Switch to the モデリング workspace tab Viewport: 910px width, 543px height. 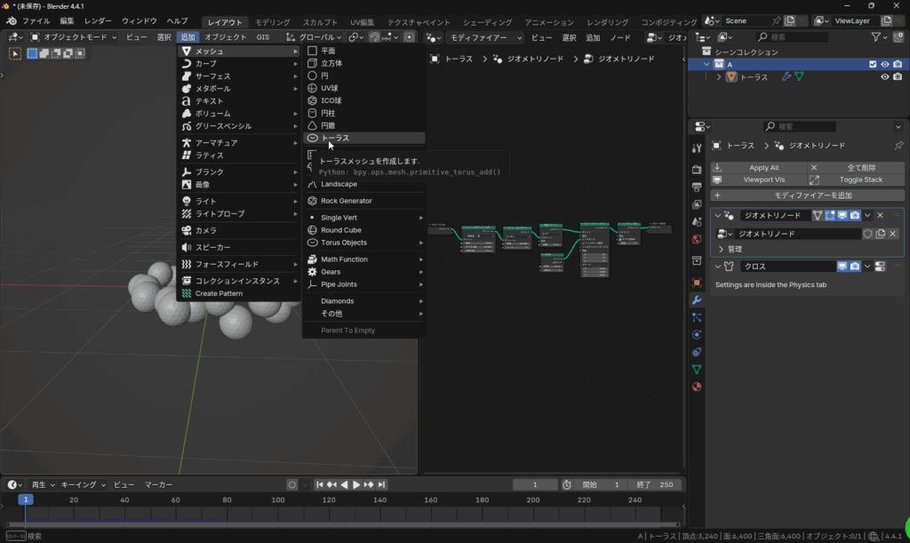click(272, 22)
